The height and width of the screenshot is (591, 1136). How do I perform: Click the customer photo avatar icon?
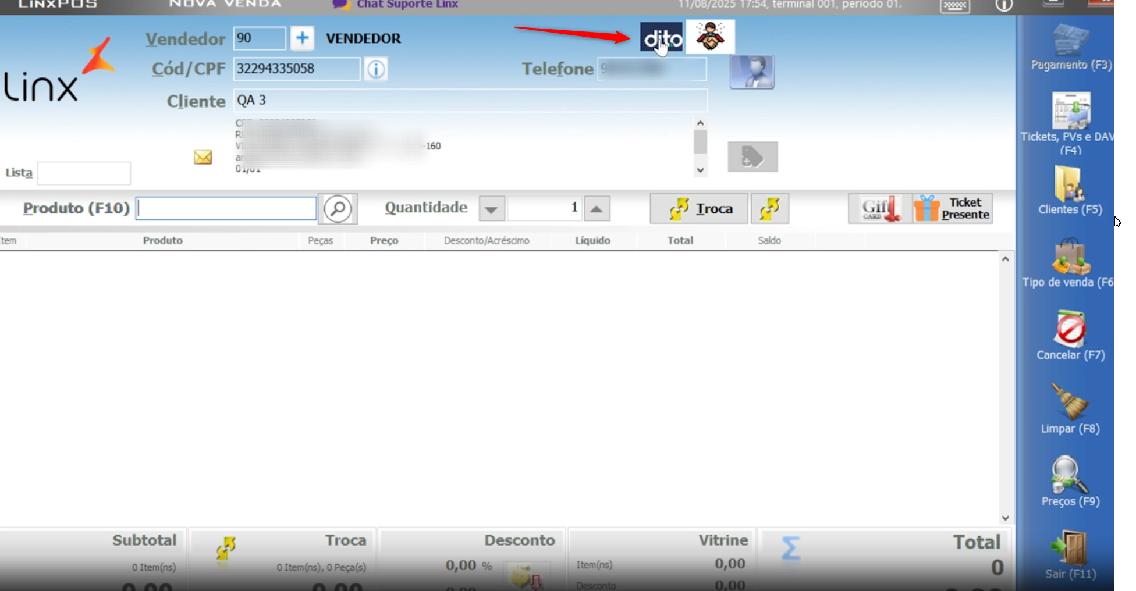pos(752,72)
